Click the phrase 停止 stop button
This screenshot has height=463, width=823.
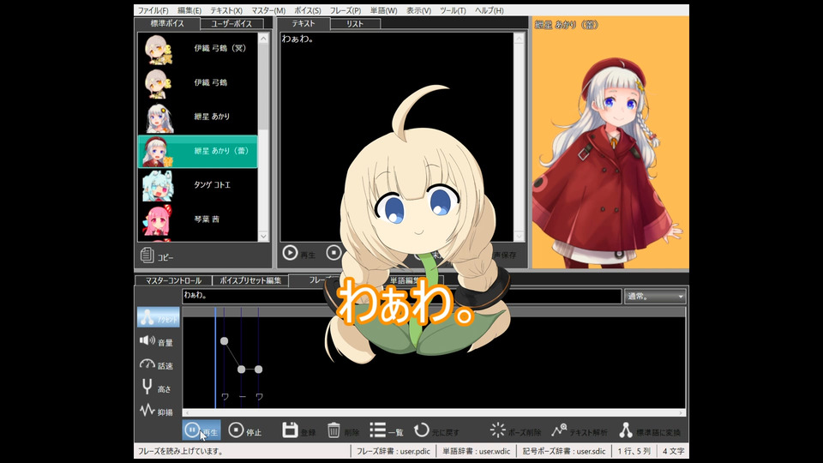244,430
